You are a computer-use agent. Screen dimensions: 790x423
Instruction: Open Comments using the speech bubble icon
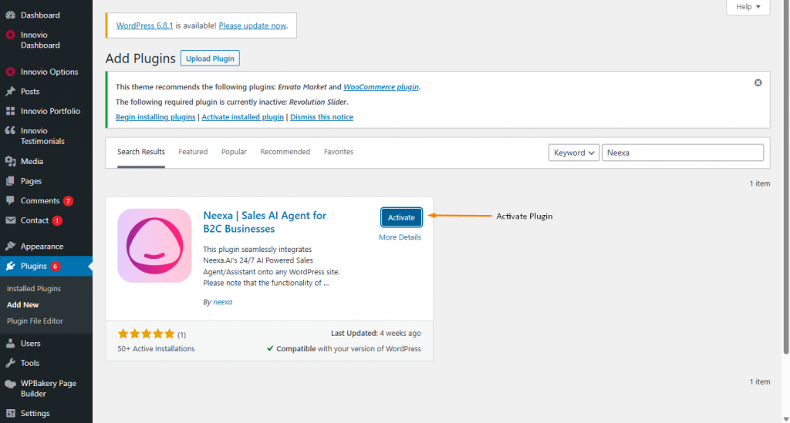pyautogui.click(x=10, y=200)
